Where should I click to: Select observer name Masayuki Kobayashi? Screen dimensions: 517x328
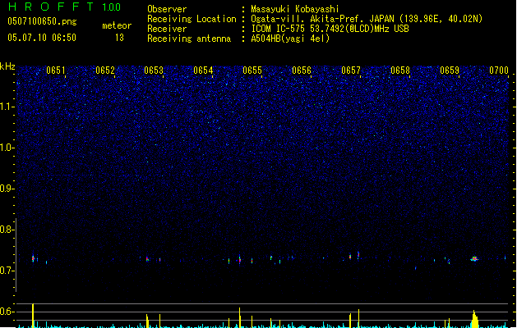295,9
